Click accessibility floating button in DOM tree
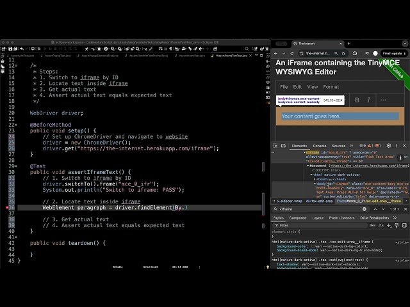This screenshot has width=410, height=307. point(400,157)
